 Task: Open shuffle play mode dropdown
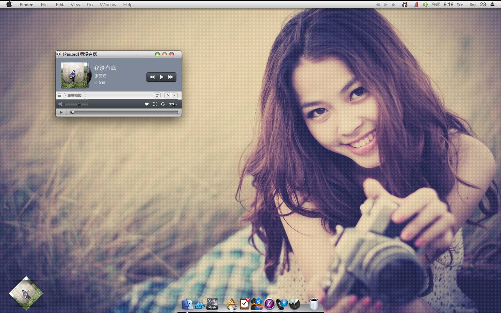tap(173, 104)
